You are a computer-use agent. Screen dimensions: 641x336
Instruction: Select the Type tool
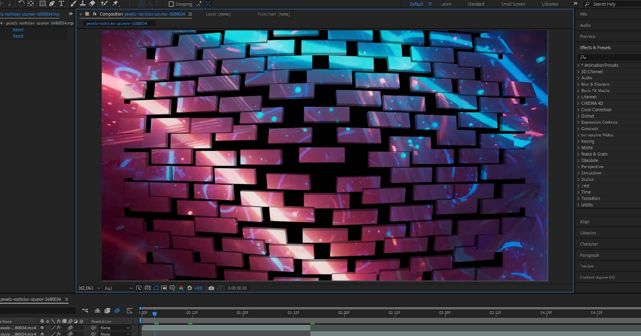pos(61,4)
